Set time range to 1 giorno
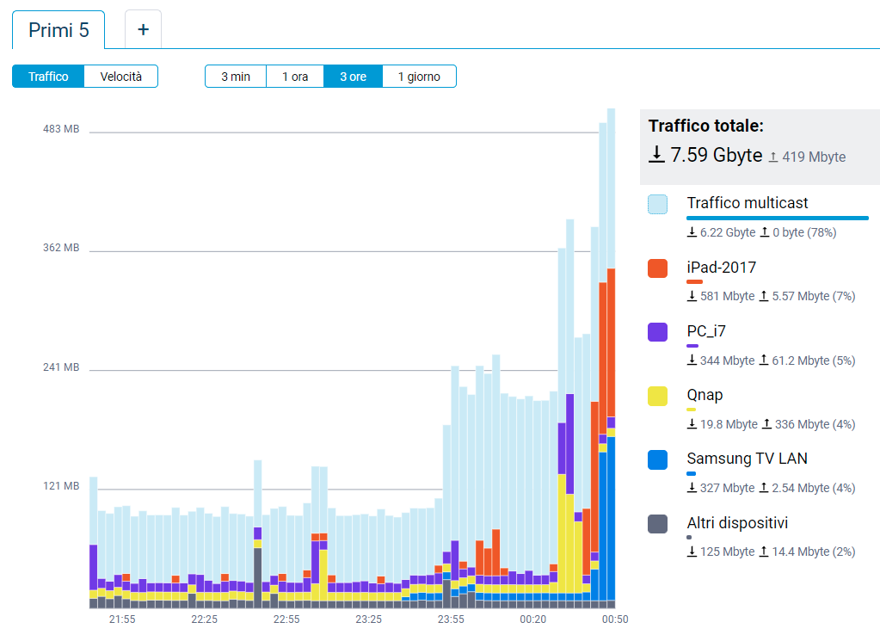 tap(419, 77)
